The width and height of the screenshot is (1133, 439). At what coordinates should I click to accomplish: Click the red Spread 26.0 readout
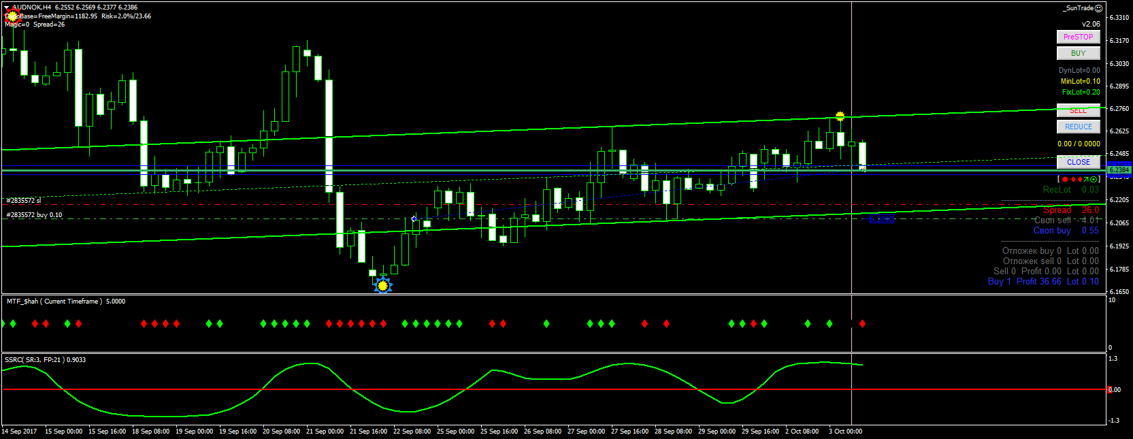click(x=1070, y=210)
